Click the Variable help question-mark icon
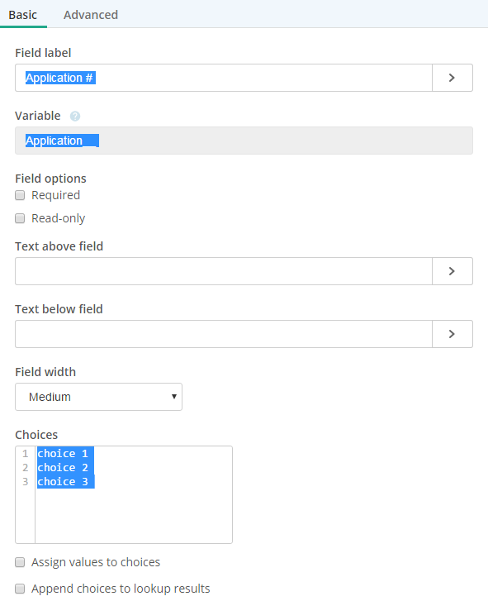The height and width of the screenshot is (601, 488). tap(75, 116)
